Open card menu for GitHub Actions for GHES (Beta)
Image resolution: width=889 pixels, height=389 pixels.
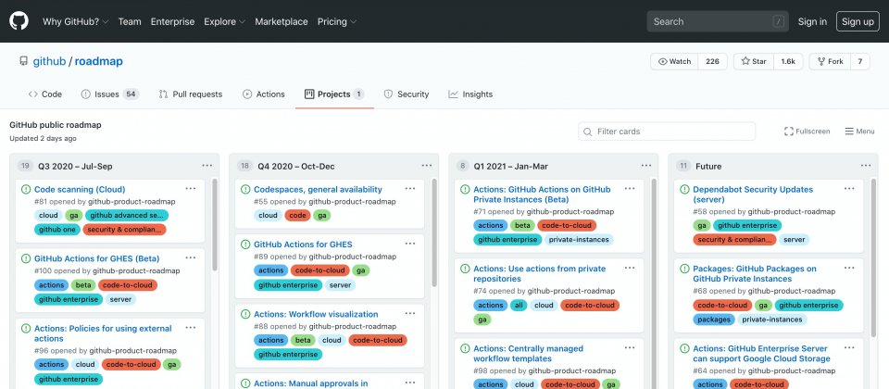point(191,257)
